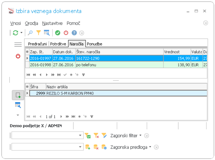Viewport: 215px width, 160px height.
Task: Open table search icon in top toolbar
Action: [47, 33]
